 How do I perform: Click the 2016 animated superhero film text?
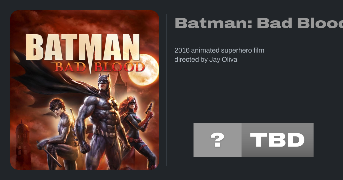(219, 51)
